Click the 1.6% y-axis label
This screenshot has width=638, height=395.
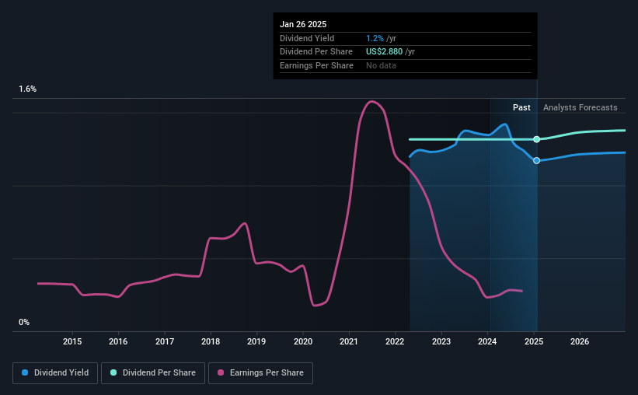tap(27, 89)
